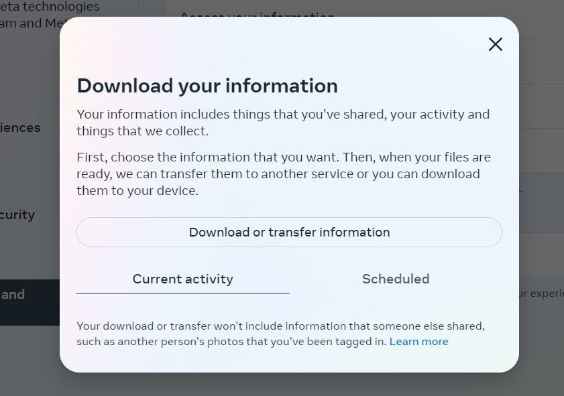
Task: Click the Download your information heading
Action: click(x=207, y=86)
